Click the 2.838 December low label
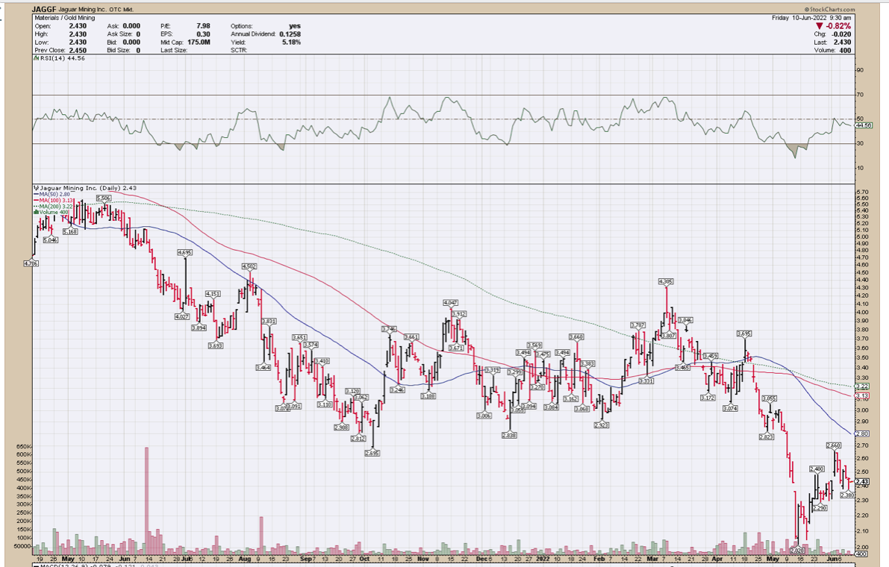Image resolution: width=889 pixels, height=567 pixels. 509,435
